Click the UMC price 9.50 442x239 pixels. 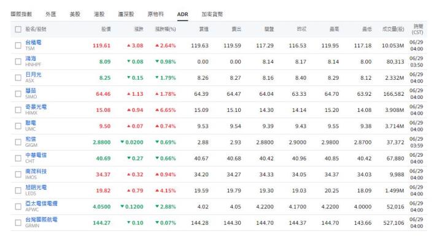coord(105,126)
